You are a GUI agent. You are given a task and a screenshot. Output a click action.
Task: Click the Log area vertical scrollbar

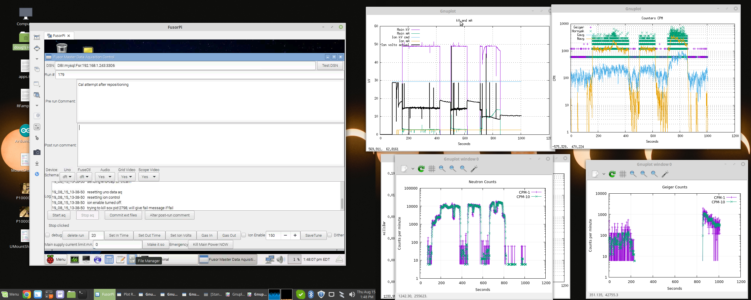(x=342, y=196)
